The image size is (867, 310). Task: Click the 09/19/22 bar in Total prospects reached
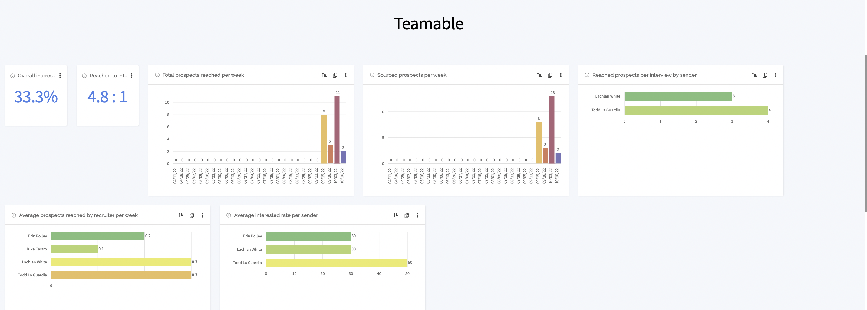point(324,139)
